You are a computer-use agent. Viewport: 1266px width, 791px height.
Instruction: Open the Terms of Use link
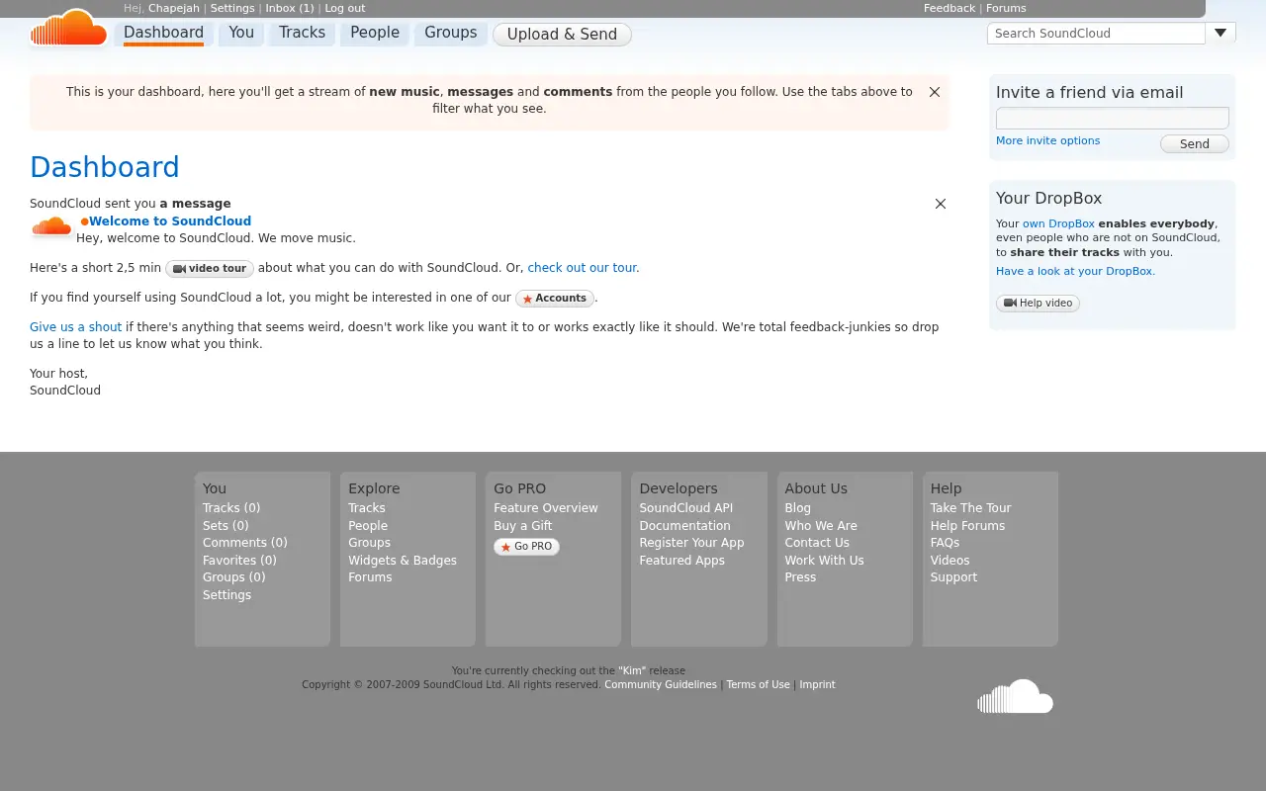[x=758, y=685]
